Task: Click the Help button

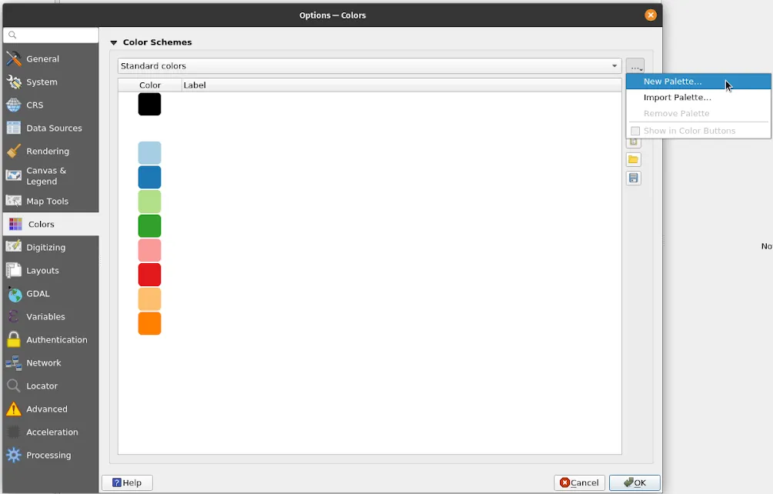Action: pyautogui.click(x=126, y=482)
